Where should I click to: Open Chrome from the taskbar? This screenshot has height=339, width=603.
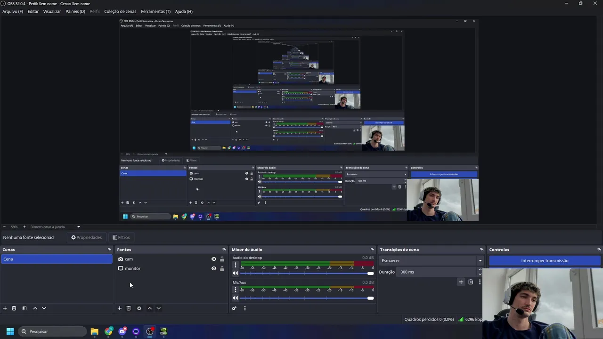point(108,331)
